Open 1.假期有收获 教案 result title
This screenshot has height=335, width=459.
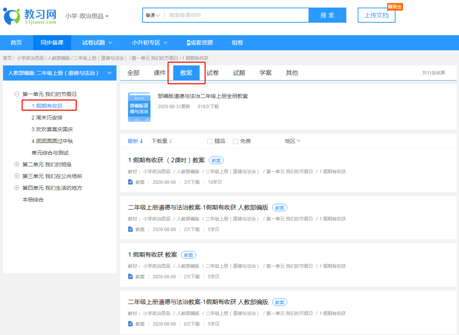[153, 255]
